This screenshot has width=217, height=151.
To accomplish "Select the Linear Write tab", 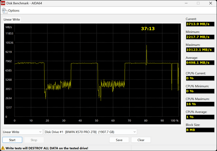I will 12,20.
